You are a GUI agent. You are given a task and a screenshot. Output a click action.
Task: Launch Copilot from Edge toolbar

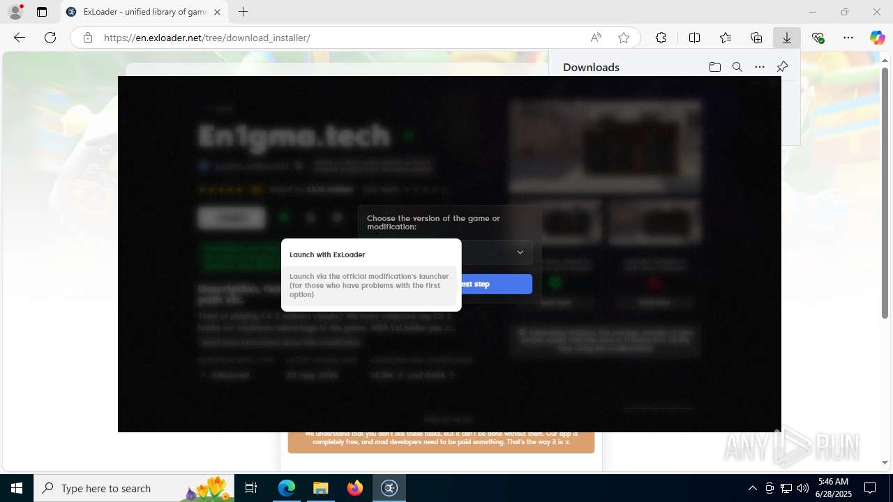[x=877, y=38]
